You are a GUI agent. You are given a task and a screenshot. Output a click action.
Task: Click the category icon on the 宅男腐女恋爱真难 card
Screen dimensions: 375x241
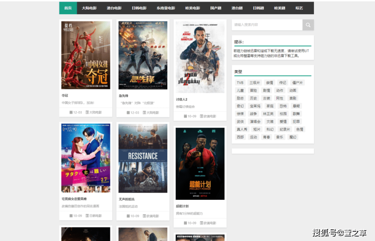click(x=87, y=216)
